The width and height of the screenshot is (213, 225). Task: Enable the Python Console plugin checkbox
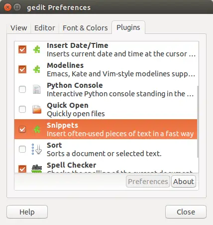pyautogui.click(x=22, y=89)
